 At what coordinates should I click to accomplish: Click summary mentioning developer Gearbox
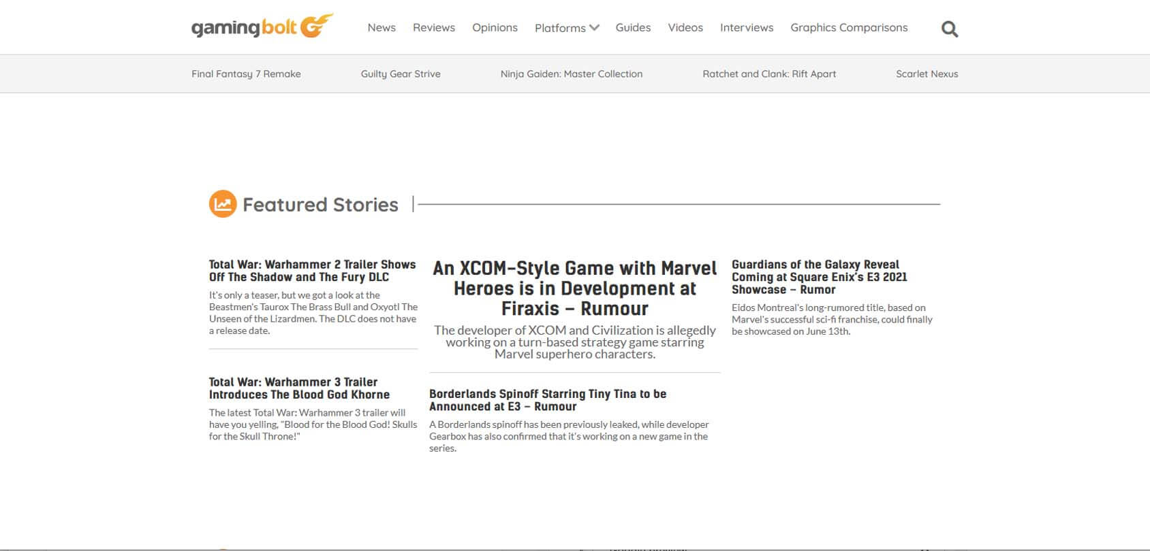569,436
